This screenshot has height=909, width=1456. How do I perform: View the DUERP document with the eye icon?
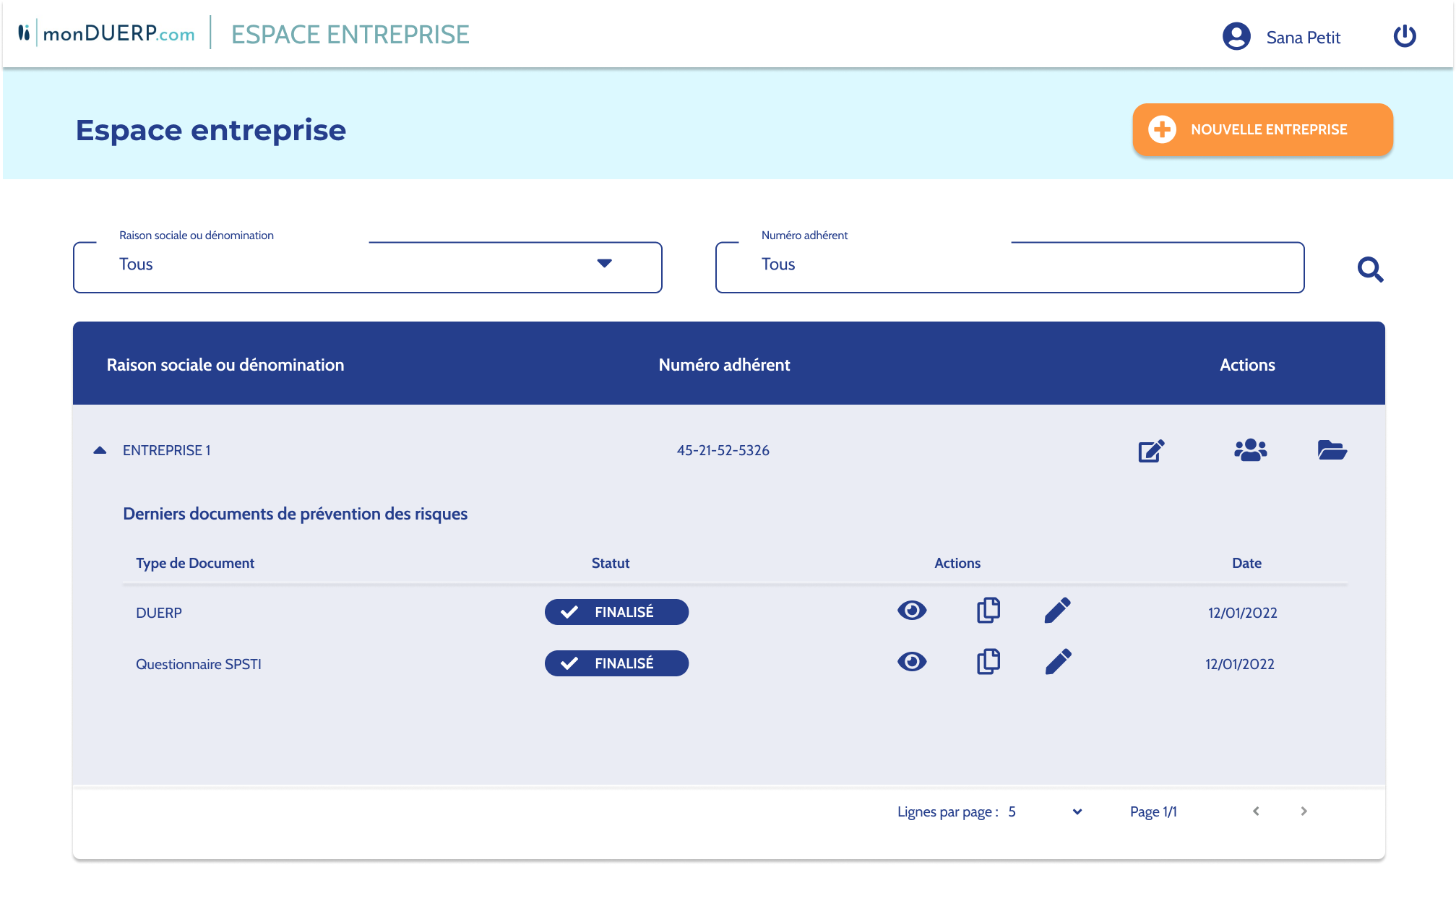coord(912,611)
